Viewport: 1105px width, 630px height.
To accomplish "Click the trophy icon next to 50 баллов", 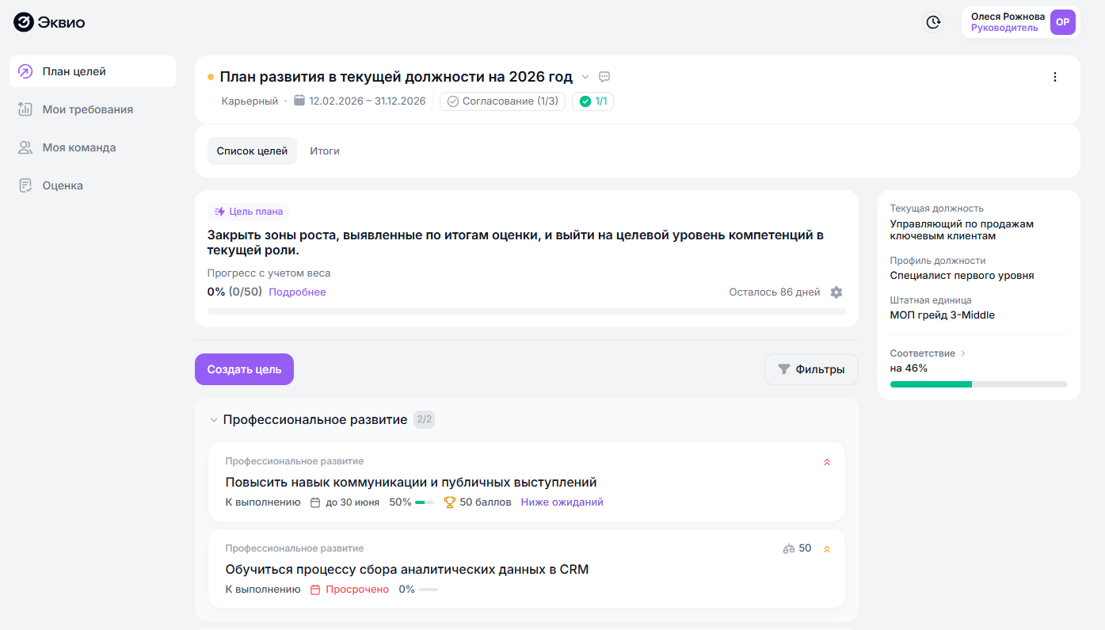I will 450,502.
